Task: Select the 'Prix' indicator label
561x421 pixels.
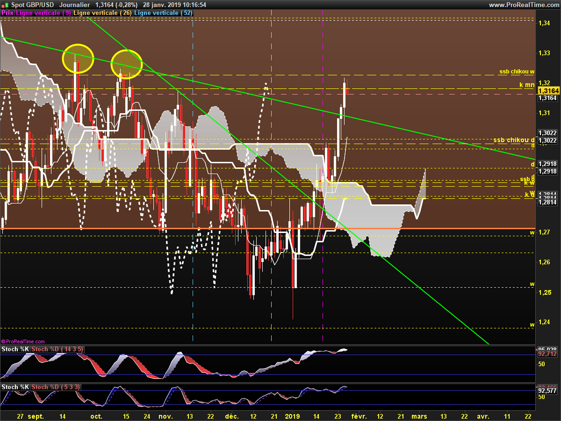Action: pos(7,13)
